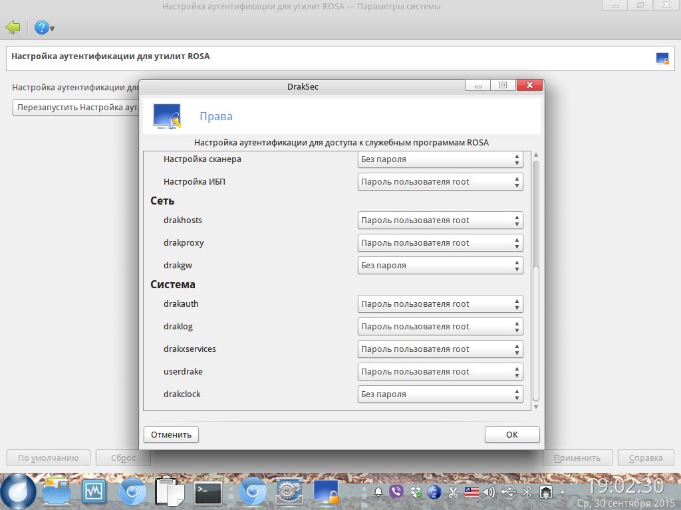Open the volume control in the tray

click(489, 492)
